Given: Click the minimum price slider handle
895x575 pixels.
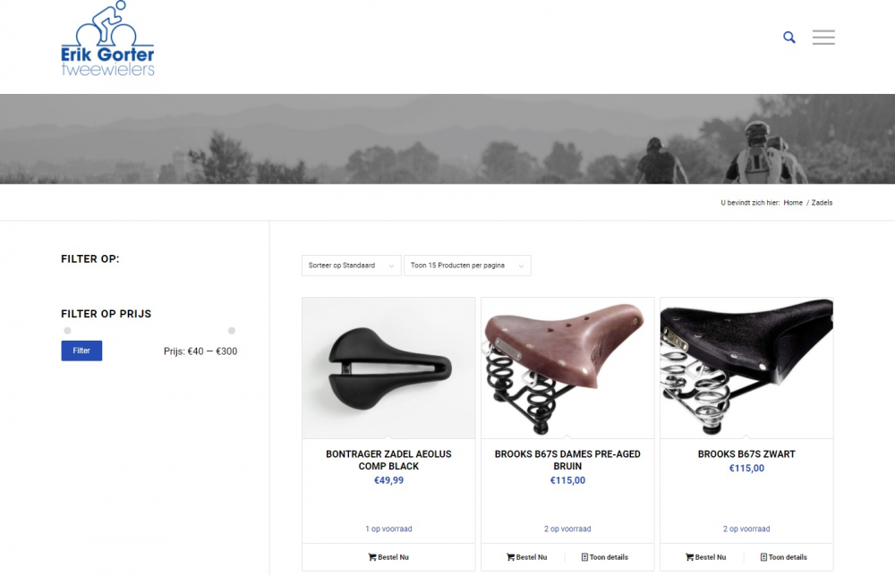Looking at the screenshot, I should tap(67, 330).
